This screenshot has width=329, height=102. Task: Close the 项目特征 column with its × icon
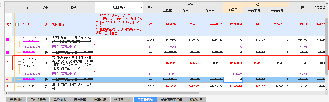[x=141, y=7]
